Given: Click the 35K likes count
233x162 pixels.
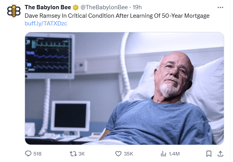Looking at the screenshot, I should pyautogui.click(x=128, y=154).
